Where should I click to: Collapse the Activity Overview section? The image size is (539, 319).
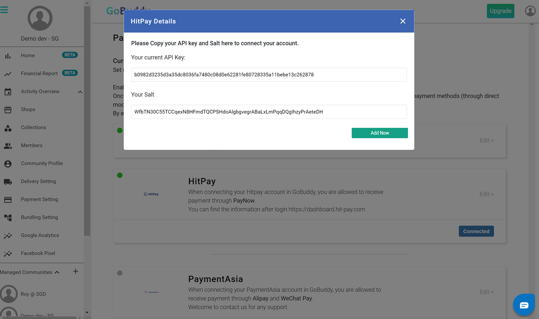click(x=80, y=92)
